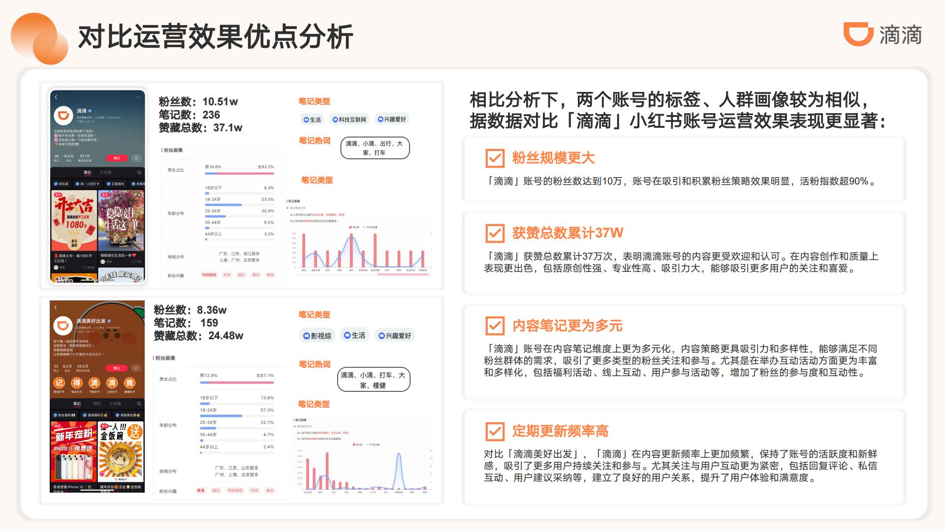
Task: Tap back arrow in 滴滴美好出发 profile
Action: (x=56, y=307)
